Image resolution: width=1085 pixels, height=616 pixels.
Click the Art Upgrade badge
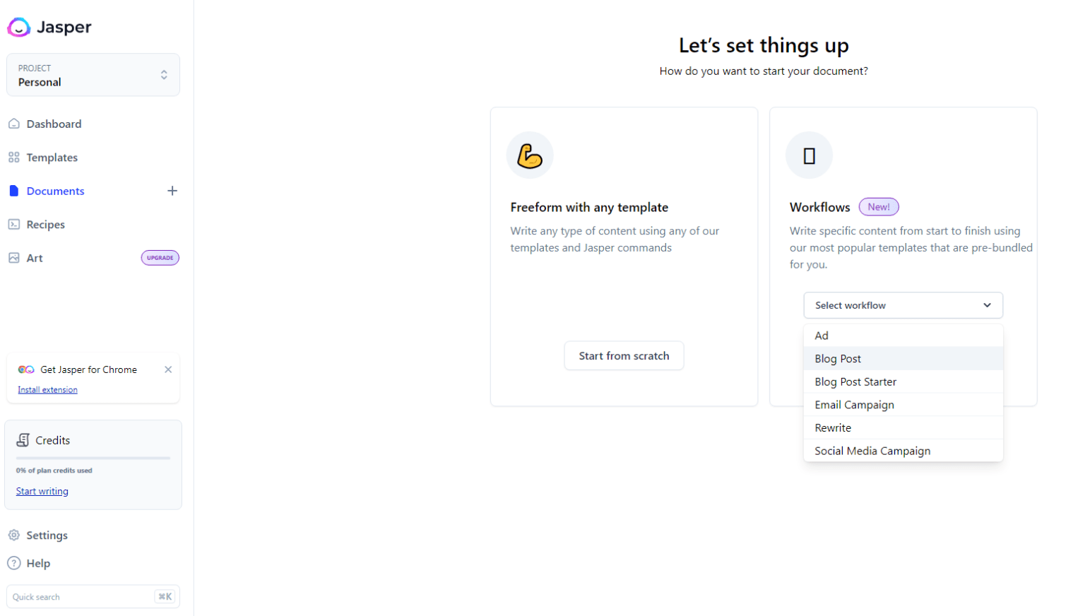[x=160, y=258]
